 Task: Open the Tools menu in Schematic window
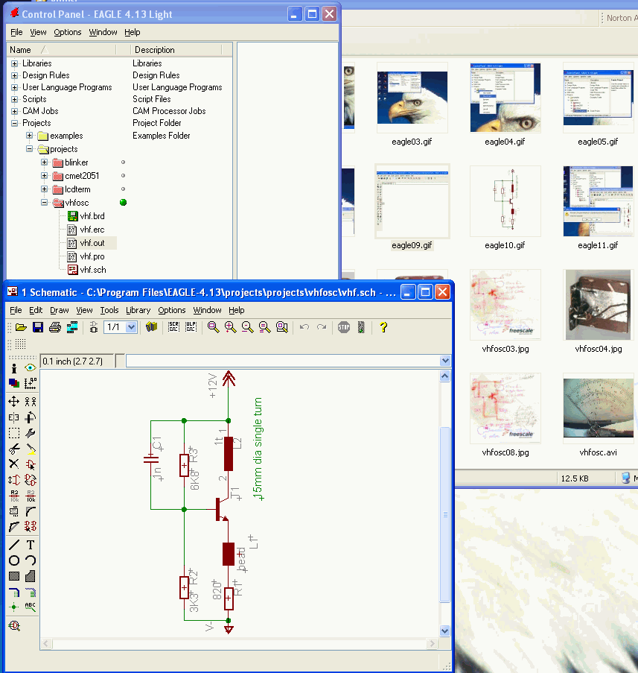[109, 310]
